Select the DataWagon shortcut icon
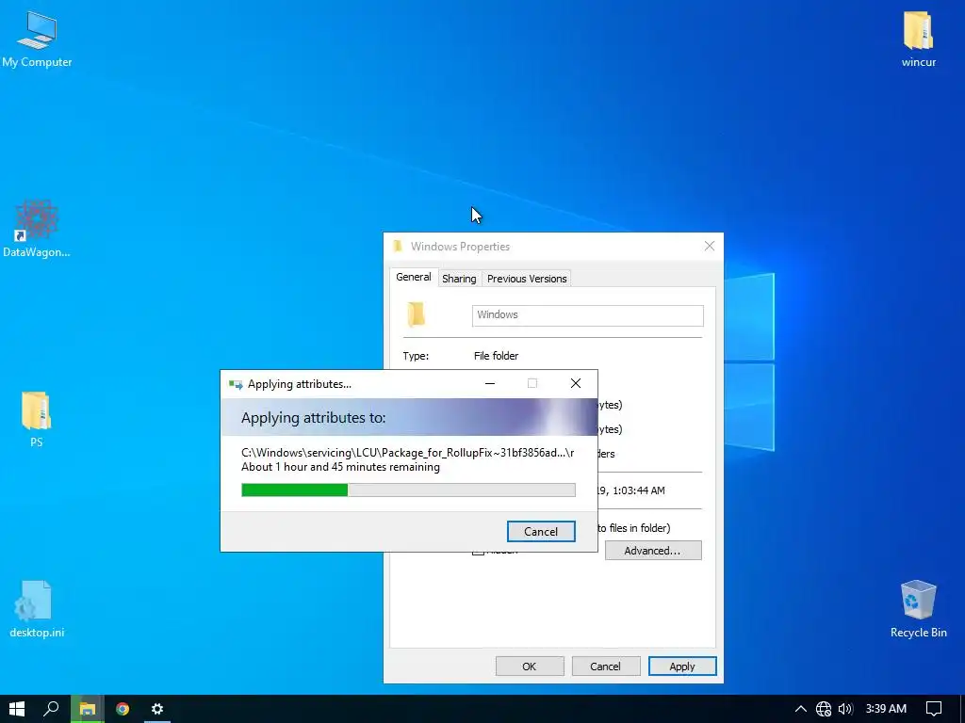Screen dimensions: 965x723 click(37, 229)
